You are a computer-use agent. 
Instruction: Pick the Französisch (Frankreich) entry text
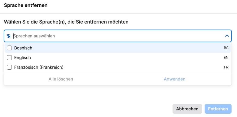click(x=39, y=67)
